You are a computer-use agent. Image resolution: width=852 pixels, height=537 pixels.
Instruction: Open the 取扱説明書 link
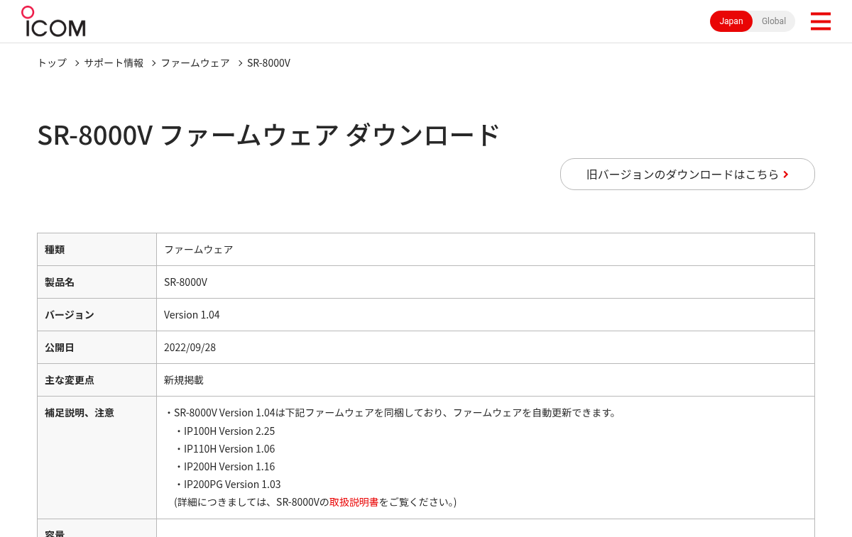[x=354, y=502]
